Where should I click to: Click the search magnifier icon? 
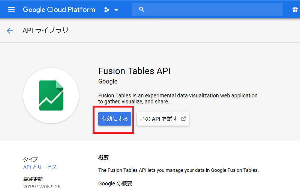[x=142, y=9]
